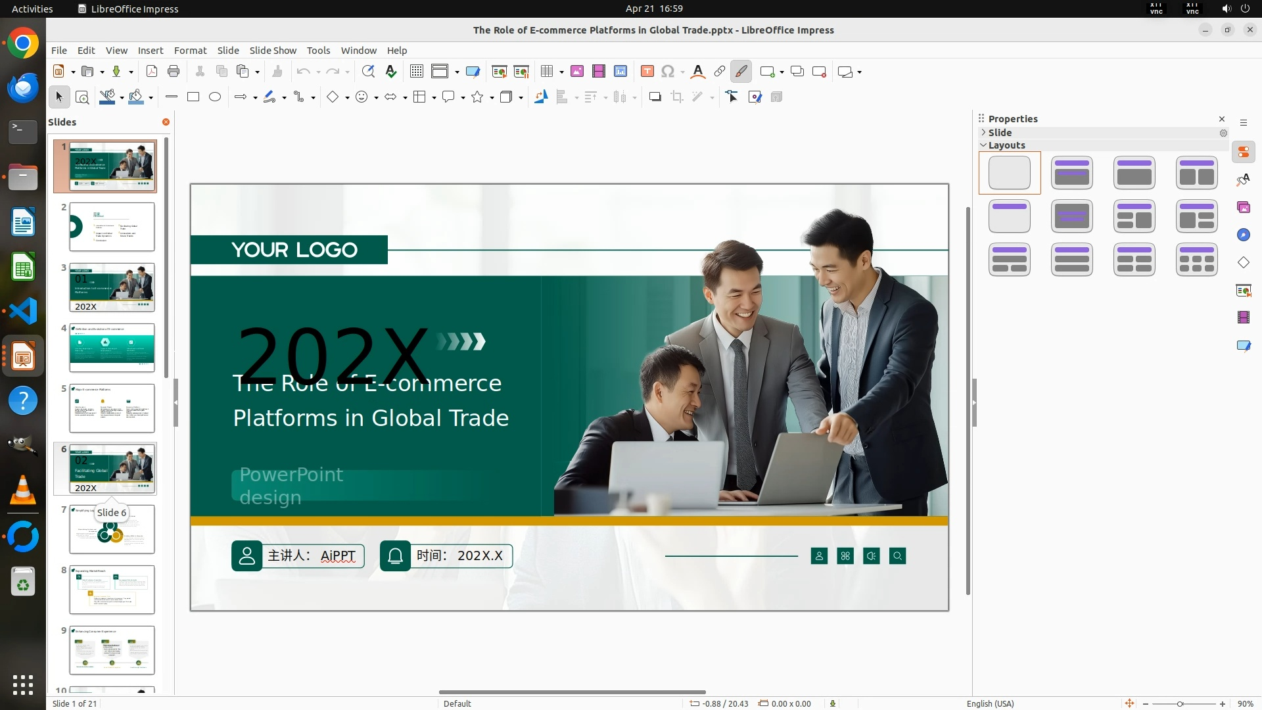Insert a table using the toolbar icon
Viewport: 1262px width, 710px height.
(546, 72)
